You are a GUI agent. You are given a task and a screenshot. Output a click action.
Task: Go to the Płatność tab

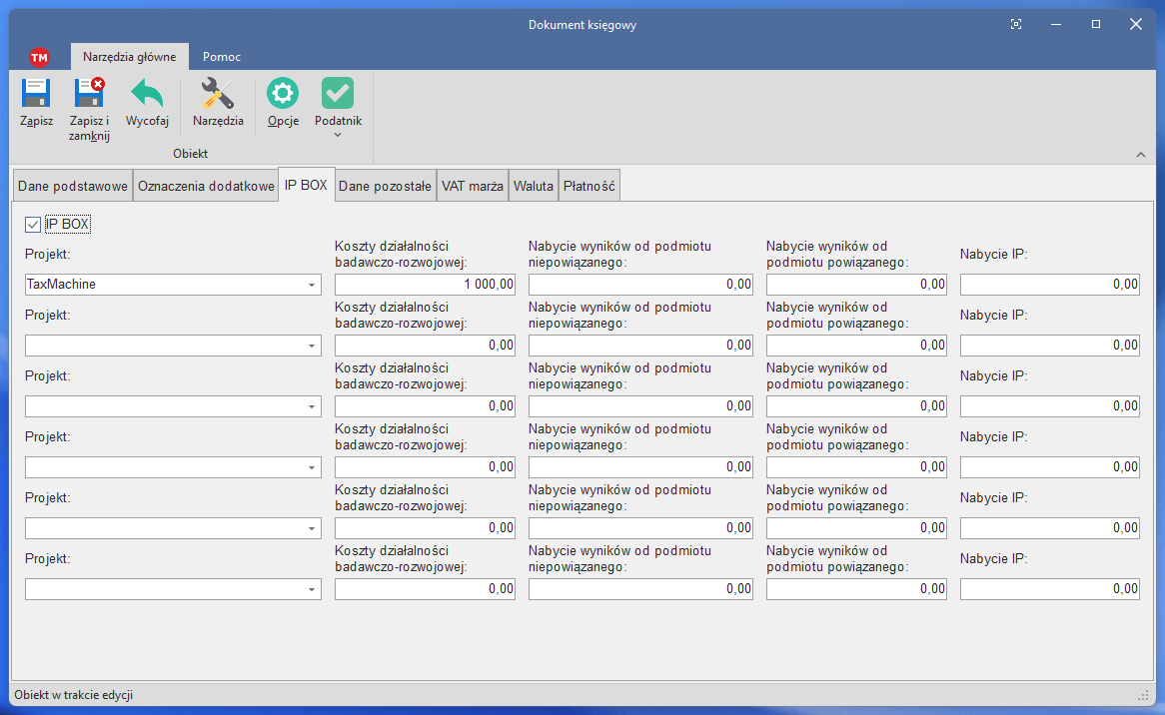[x=589, y=186]
